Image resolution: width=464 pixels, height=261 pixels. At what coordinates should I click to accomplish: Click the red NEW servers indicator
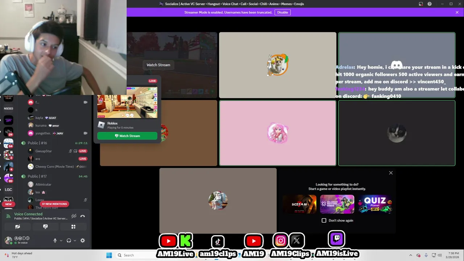pyautogui.click(x=8, y=204)
